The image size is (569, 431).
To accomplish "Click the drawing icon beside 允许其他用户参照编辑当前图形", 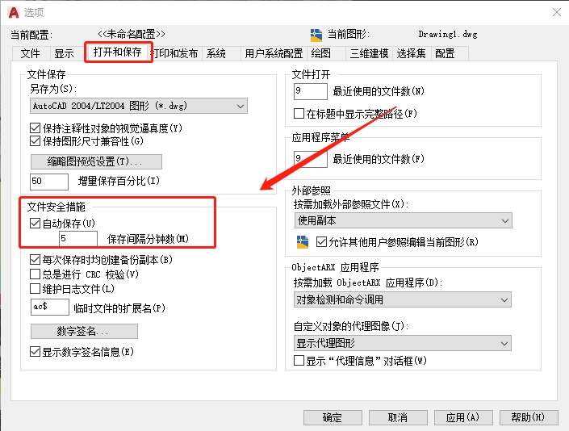I will 303,242.
